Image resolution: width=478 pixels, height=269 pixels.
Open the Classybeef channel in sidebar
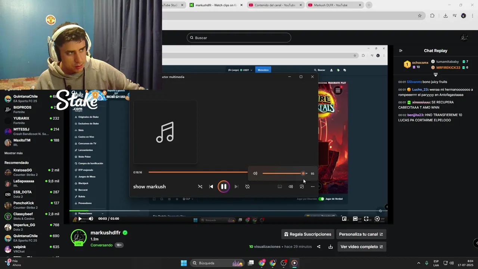click(32, 216)
